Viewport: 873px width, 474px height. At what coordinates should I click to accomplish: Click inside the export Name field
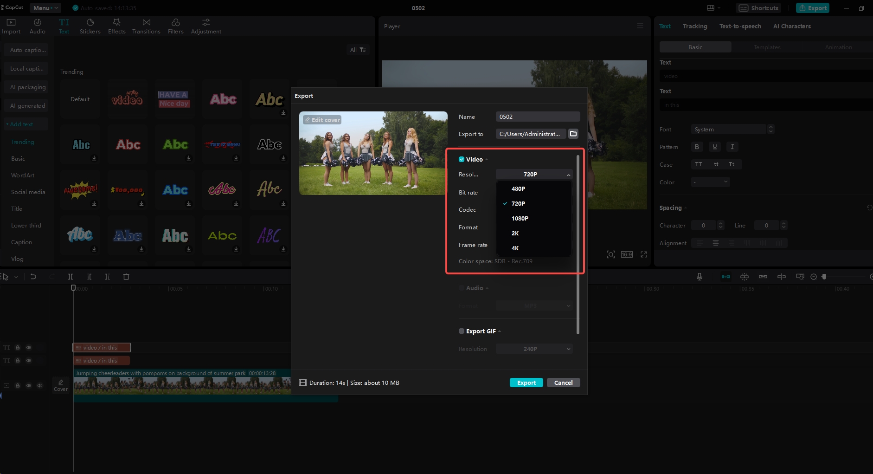click(537, 117)
